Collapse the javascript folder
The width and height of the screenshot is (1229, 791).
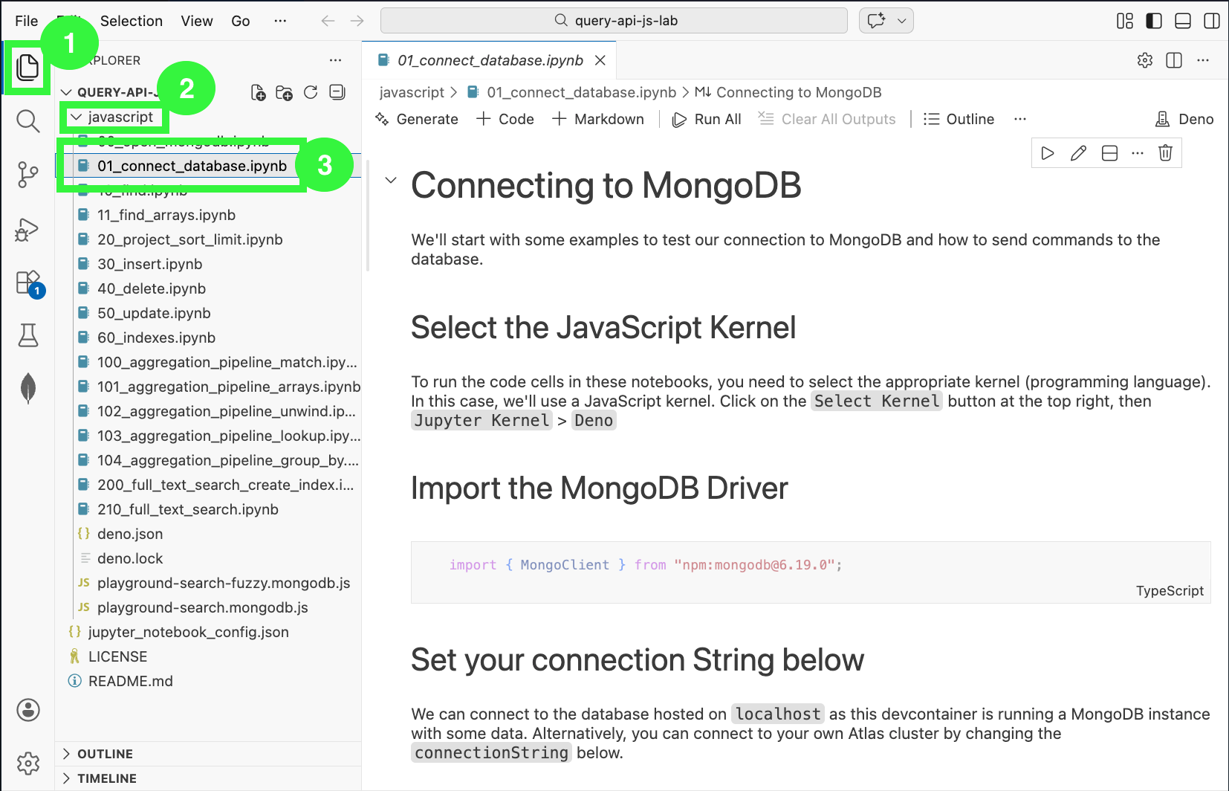pyautogui.click(x=77, y=117)
